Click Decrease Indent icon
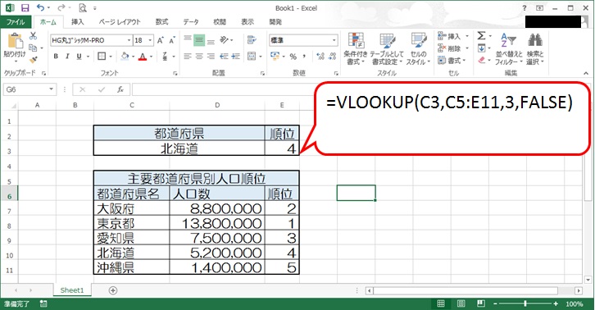The image size is (595, 310). click(224, 57)
